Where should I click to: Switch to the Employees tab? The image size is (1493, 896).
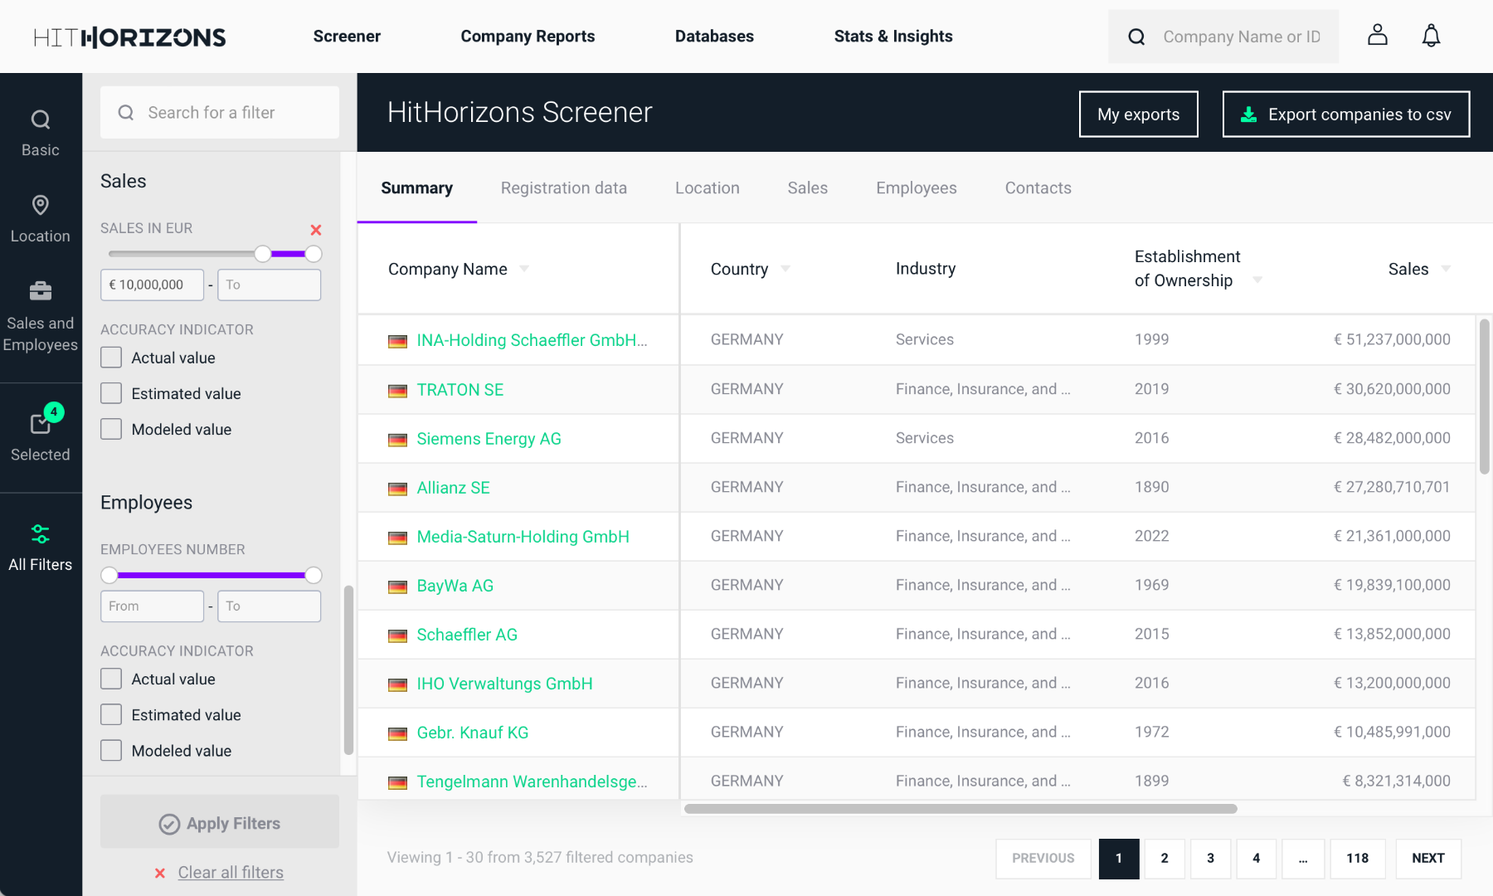(916, 187)
